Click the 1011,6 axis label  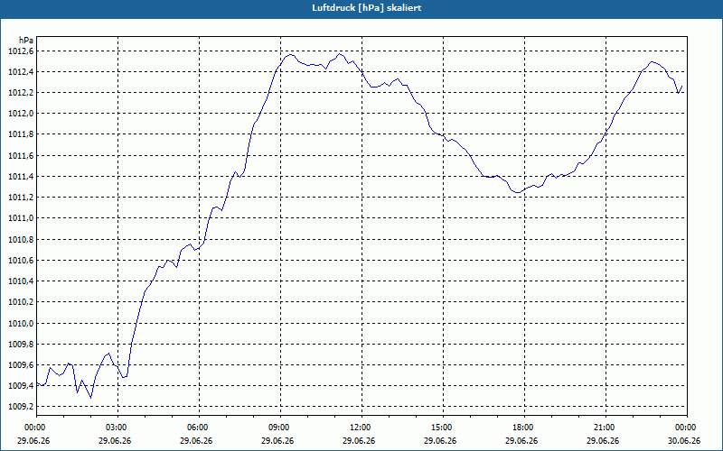coord(21,155)
